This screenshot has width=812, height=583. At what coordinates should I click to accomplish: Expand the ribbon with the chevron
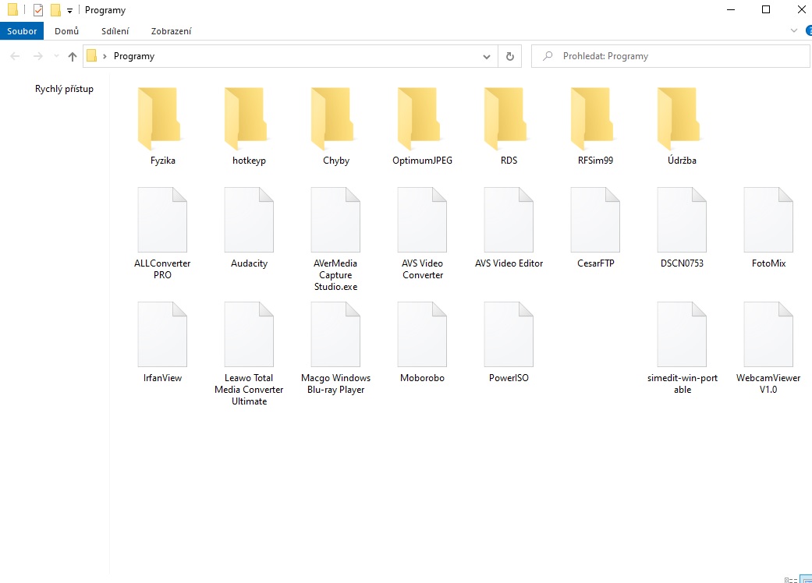coord(794,31)
